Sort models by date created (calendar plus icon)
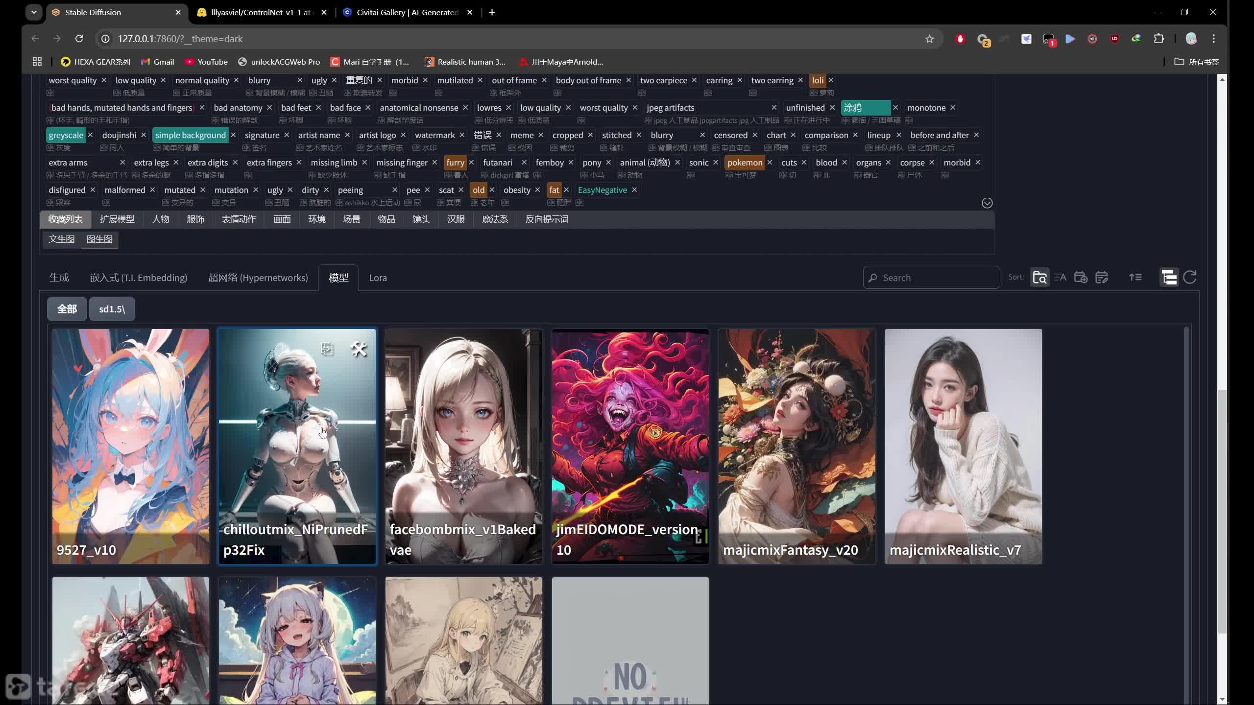This screenshot has height=705, width=1254. click(1081, 278)
